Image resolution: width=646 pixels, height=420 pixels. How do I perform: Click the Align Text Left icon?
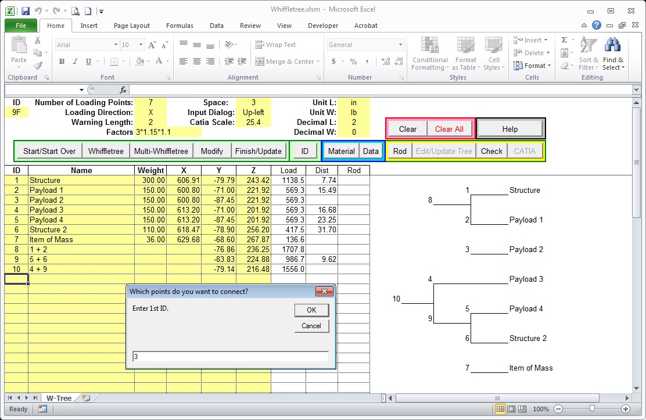point(184,62)
